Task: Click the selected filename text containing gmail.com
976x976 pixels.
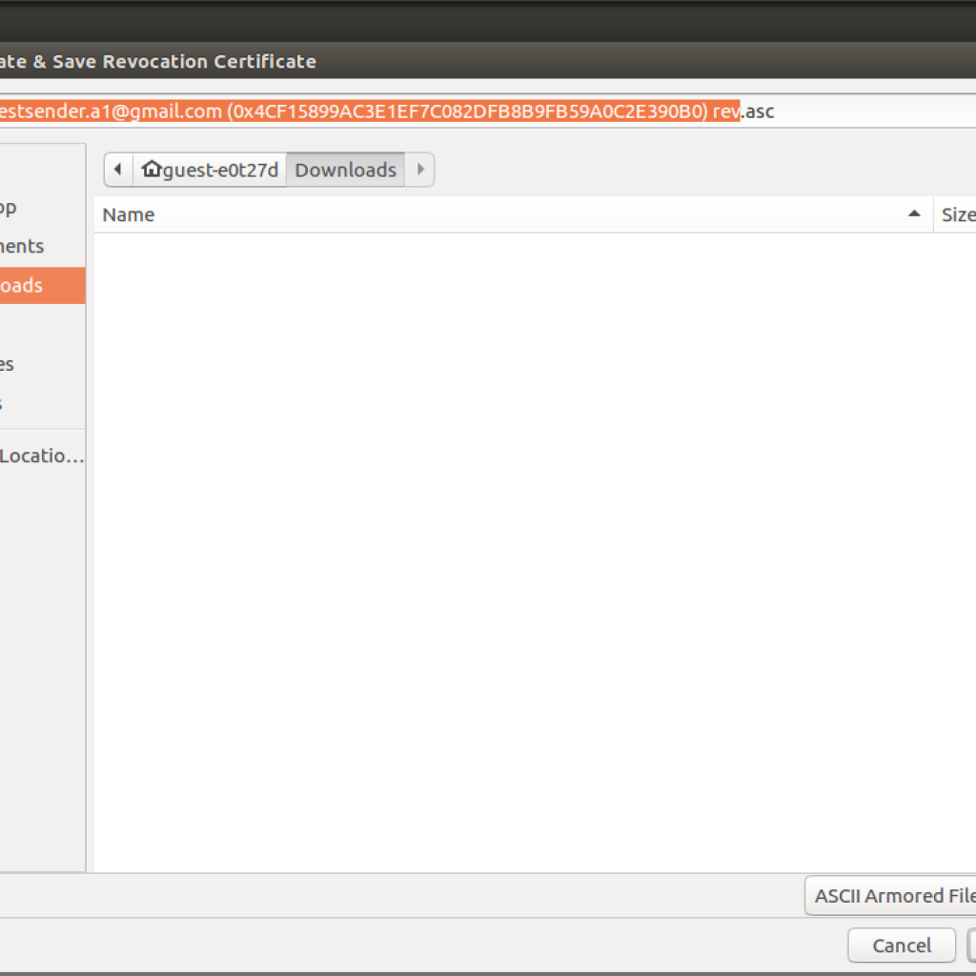Action: pos(362,112)
